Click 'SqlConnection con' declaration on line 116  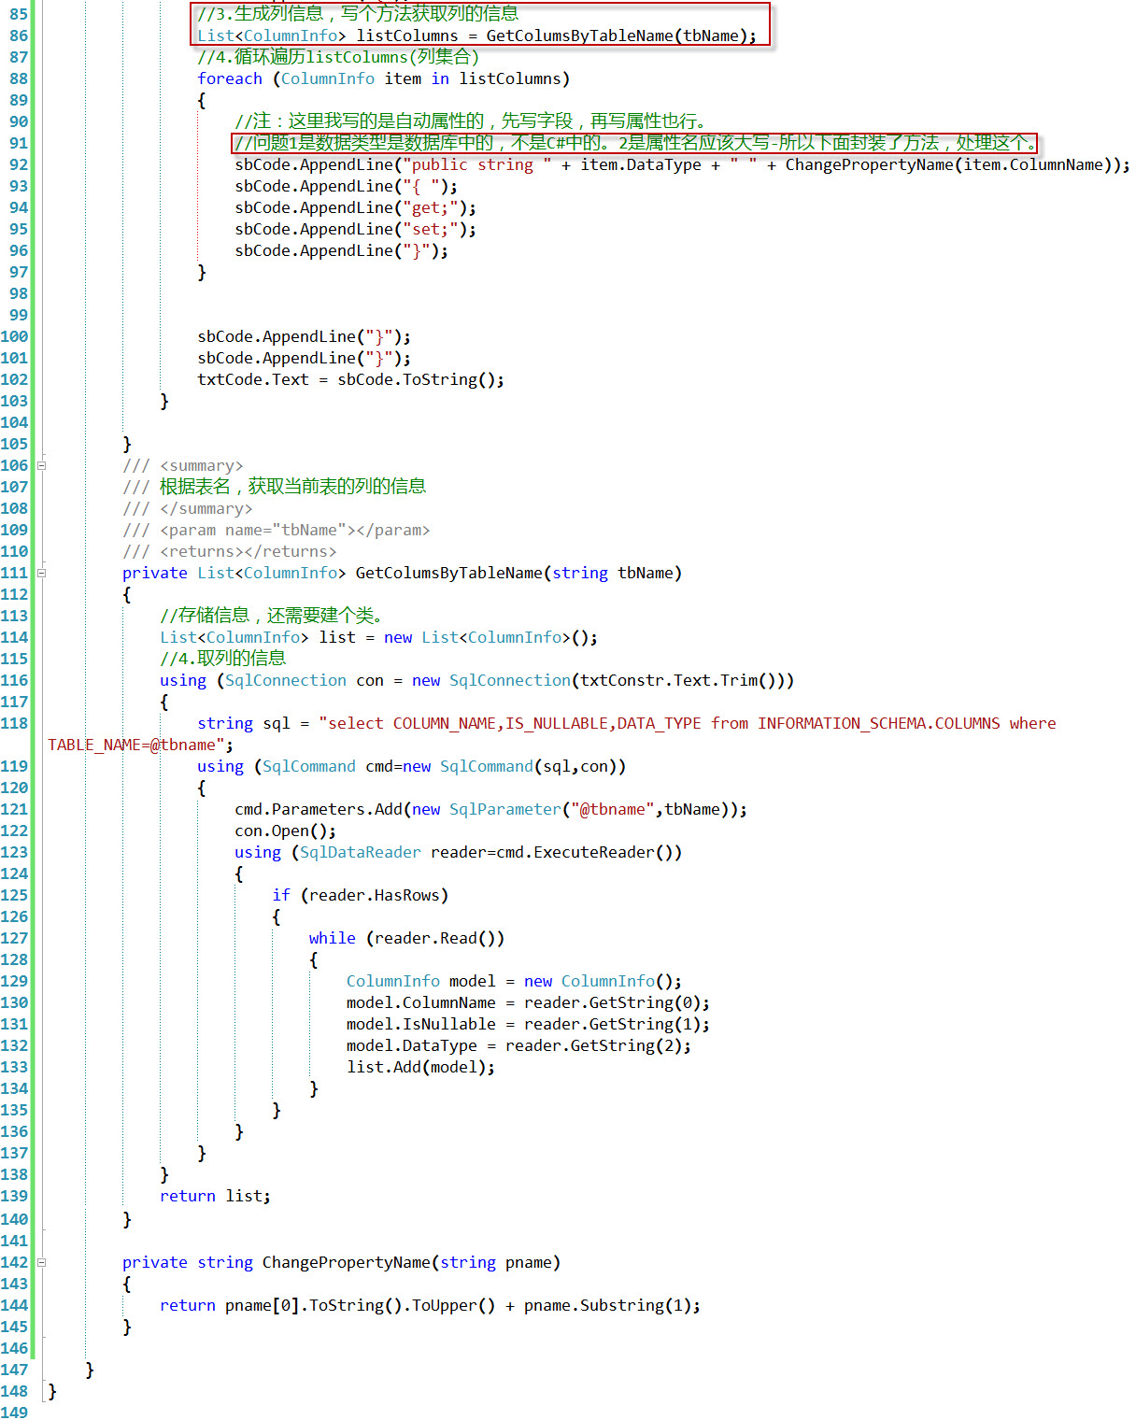(305, 680)
